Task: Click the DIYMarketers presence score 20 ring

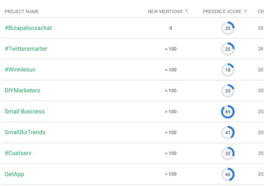Action: (228, 91)
